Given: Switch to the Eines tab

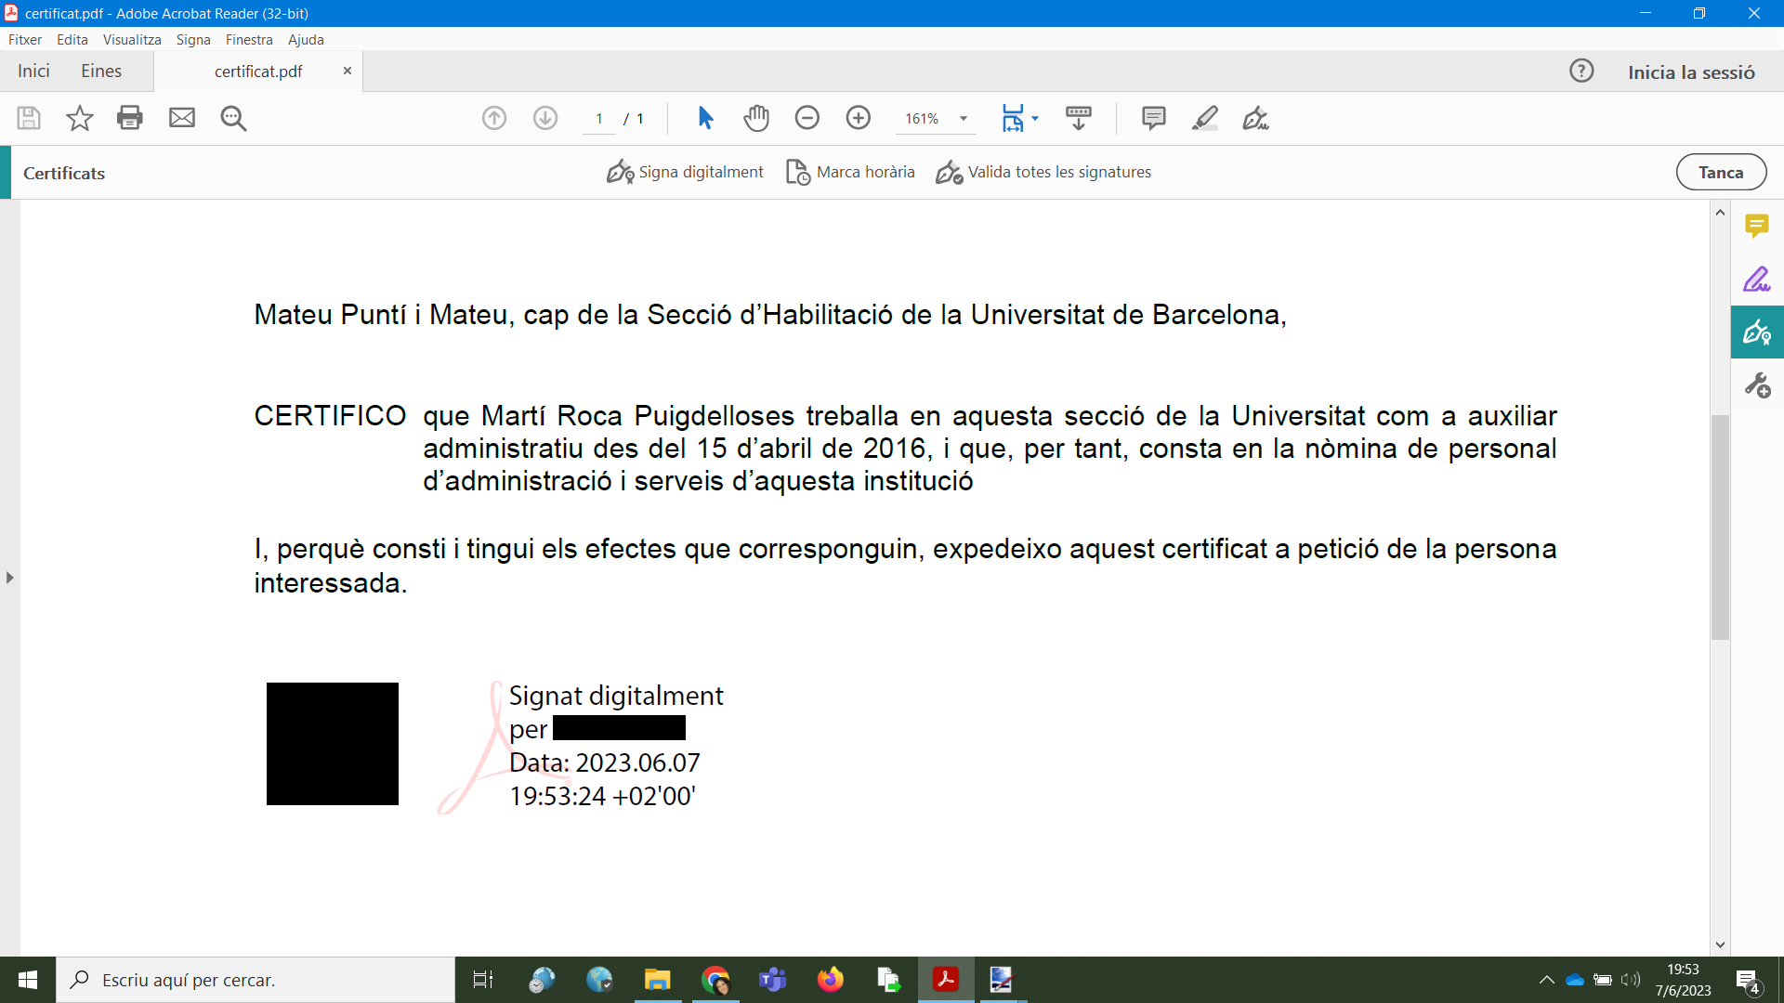Looking at the screenshot, I should pos(101,72).
